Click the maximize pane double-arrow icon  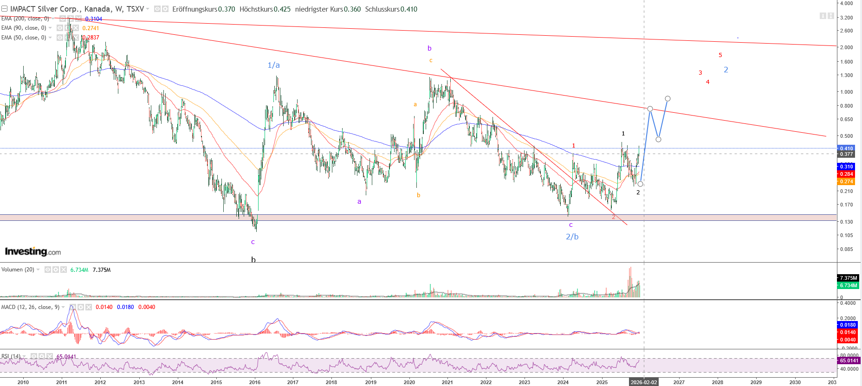tap(830, 16)
